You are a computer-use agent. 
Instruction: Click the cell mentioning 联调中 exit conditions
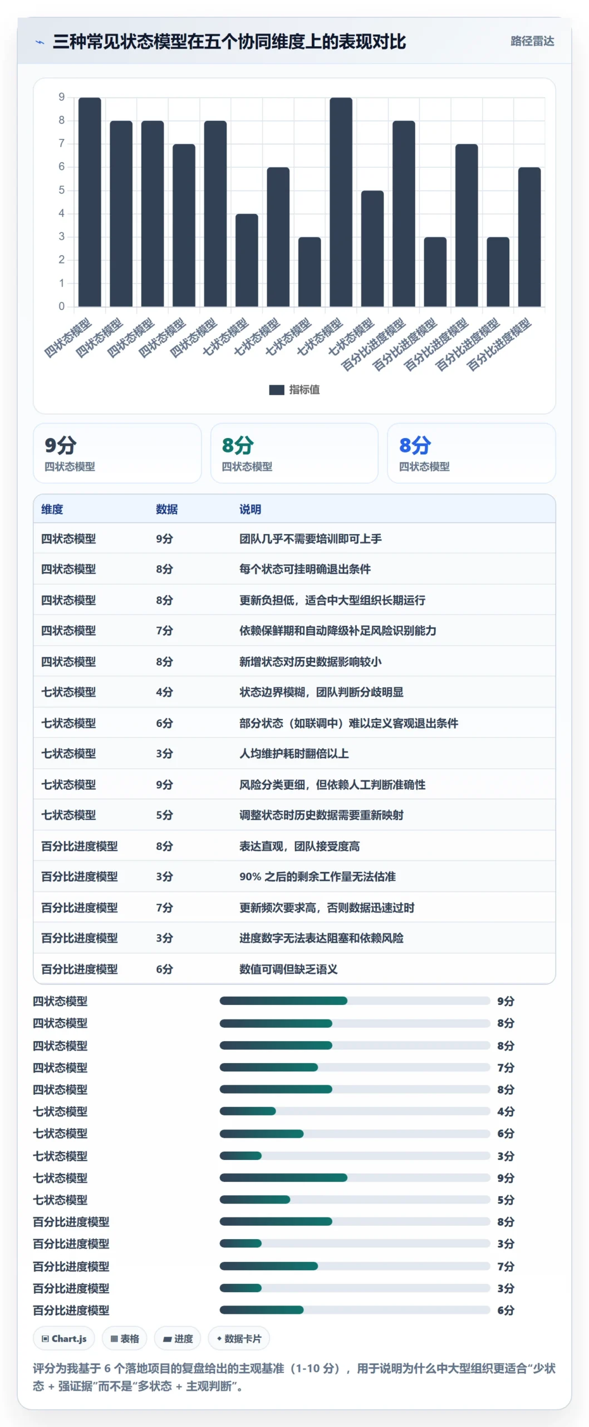[349, 723]
